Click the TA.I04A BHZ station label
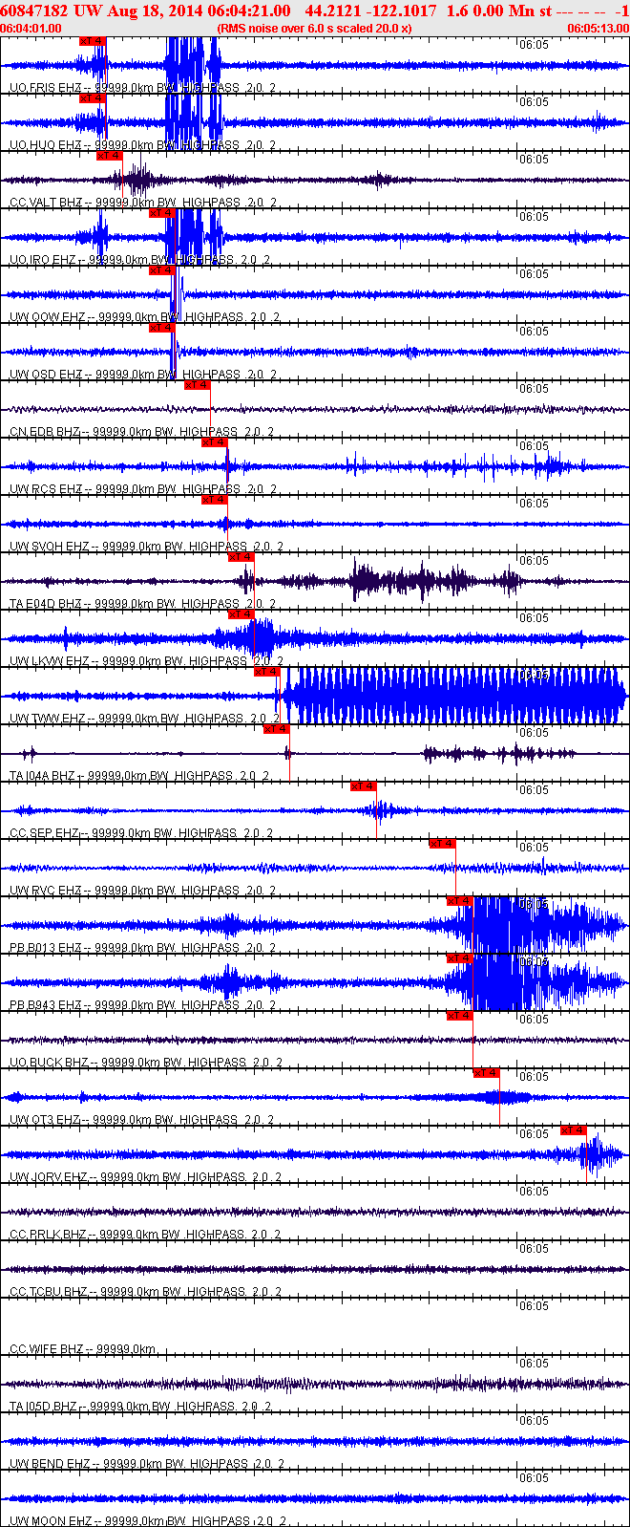The height and width of the screenshot is (1527, 630). pyautogui.click(x=44, y=776)
